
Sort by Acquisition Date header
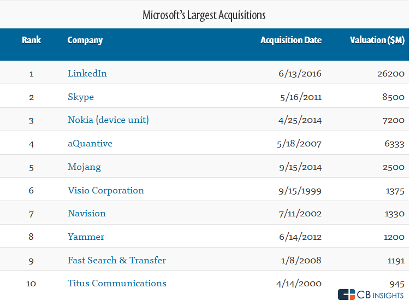point(291,40)
